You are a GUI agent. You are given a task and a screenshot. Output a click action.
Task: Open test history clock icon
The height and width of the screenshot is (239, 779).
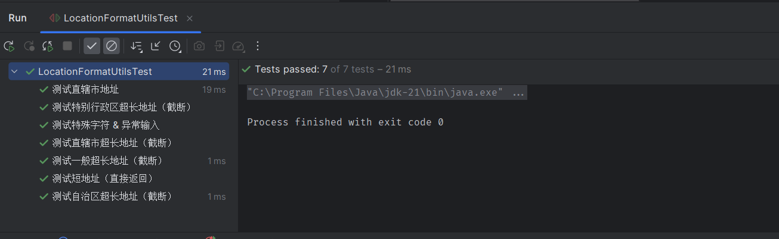tap(175, 46)
